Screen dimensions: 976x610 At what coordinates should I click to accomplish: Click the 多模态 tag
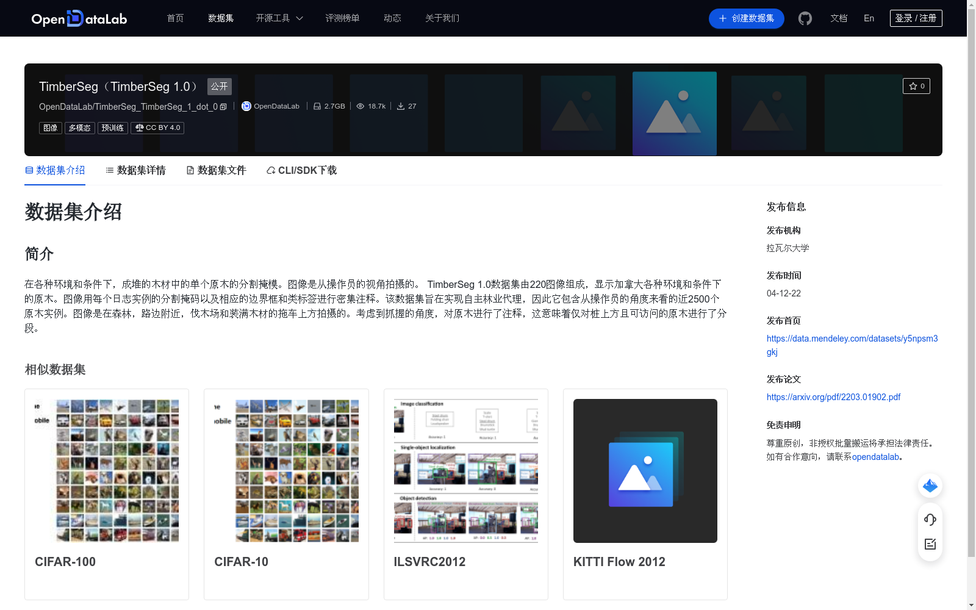tap(80, 127)
